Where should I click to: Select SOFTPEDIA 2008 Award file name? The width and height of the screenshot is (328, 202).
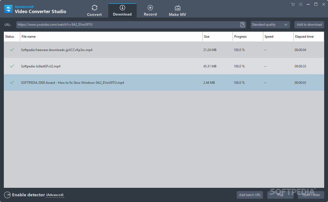(72, 83)
